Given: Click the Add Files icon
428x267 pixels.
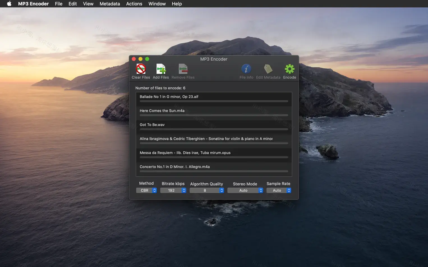Looking at the screenshot, I should 161,71.
